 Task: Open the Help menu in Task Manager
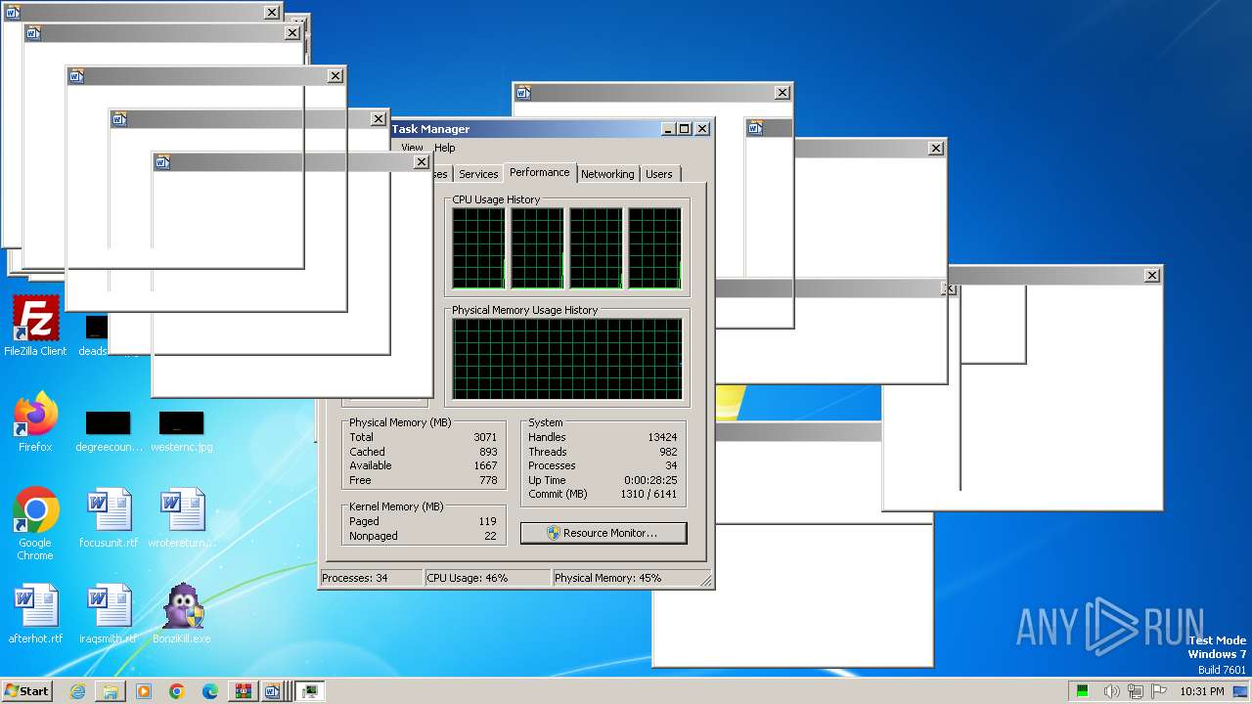[445, 148]
